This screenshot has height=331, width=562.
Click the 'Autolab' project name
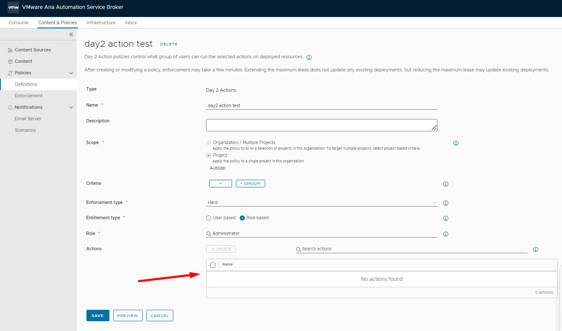pos(218,168)
